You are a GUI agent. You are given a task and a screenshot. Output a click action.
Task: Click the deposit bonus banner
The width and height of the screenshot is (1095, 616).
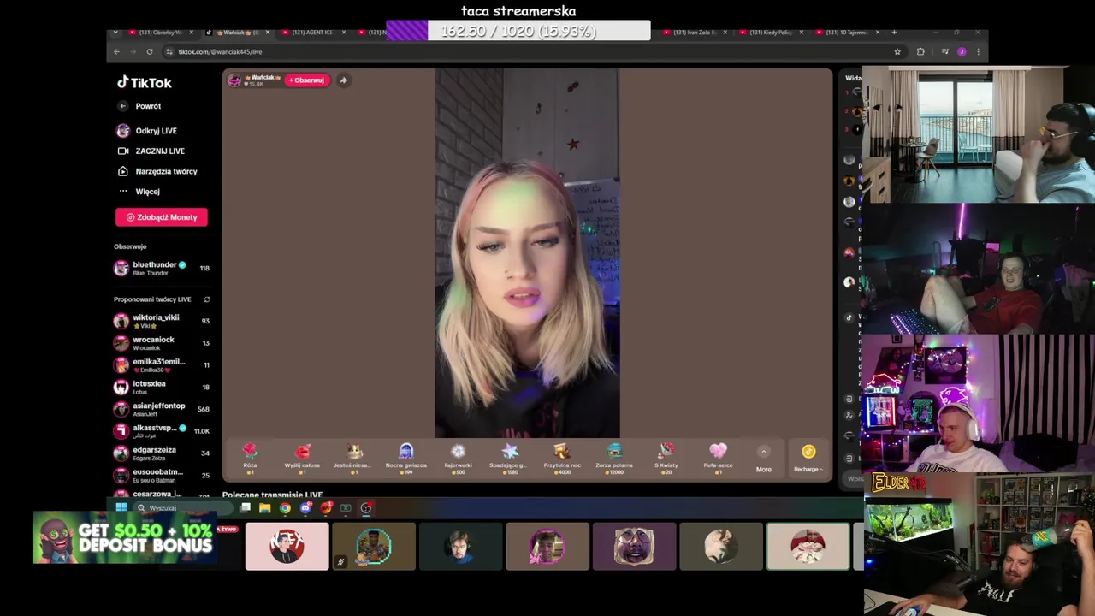pos(124,538)
